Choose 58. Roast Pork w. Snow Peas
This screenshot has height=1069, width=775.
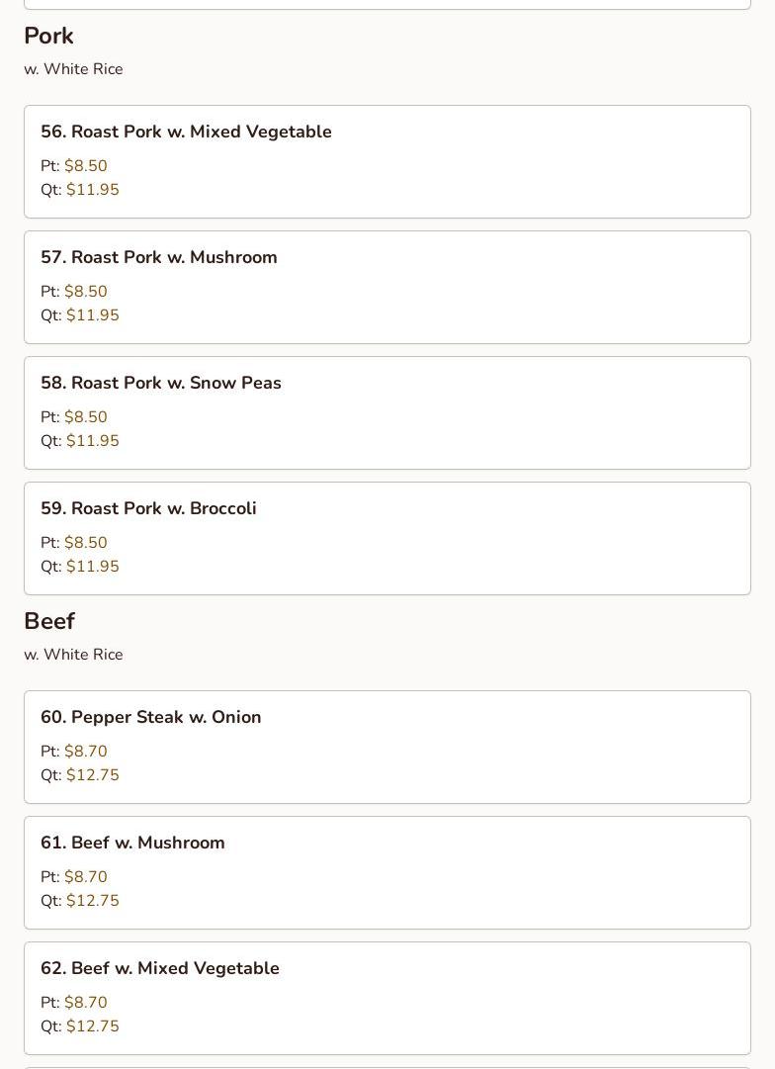click(387, 412)
